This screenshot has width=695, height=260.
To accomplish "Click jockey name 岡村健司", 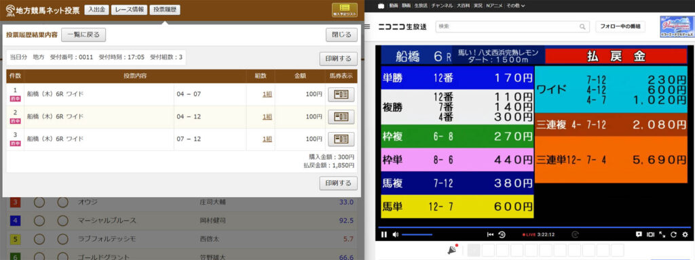I will (x=212, y=221).
